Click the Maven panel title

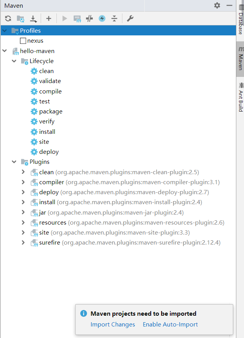point(14,6)
